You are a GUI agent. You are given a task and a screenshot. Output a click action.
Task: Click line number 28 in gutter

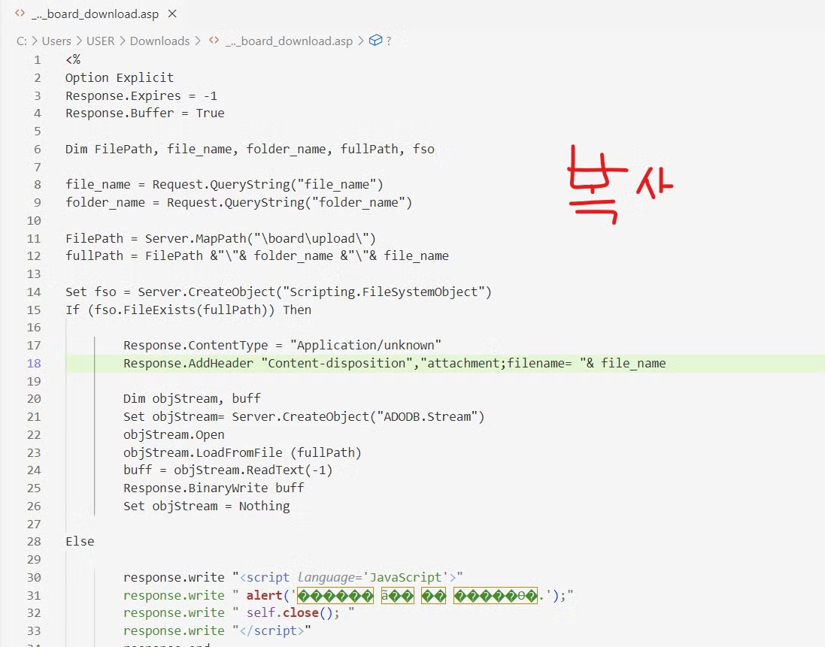34,541
